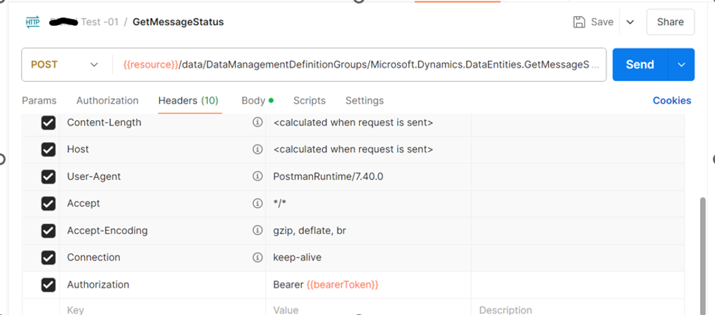Disable the User-Agent header checkbox
This screenshot has height=315, width=715.
[x=48, y=177]
